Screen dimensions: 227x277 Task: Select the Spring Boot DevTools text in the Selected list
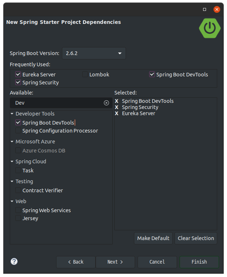coord(148,101)
